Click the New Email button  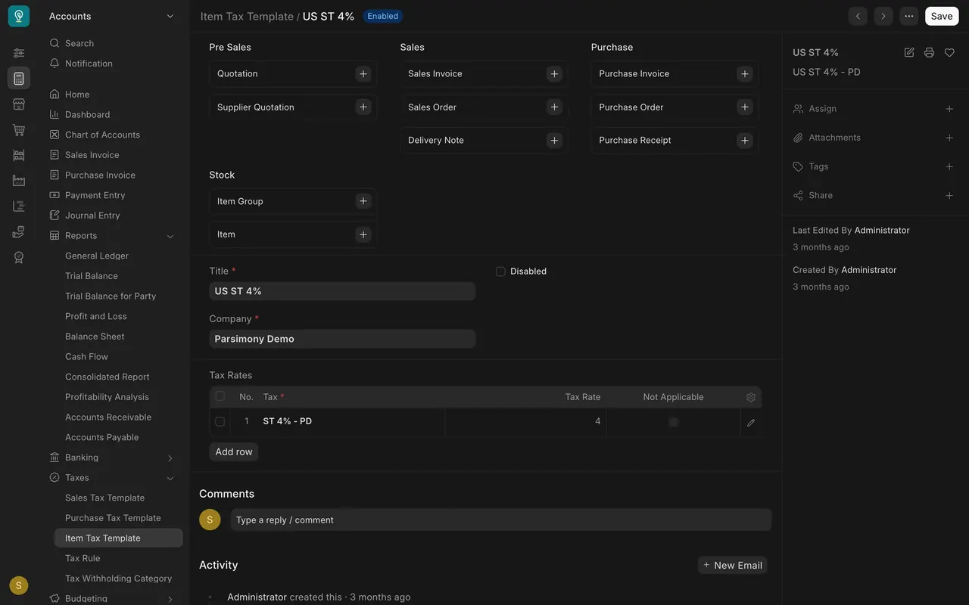(732, 565)
